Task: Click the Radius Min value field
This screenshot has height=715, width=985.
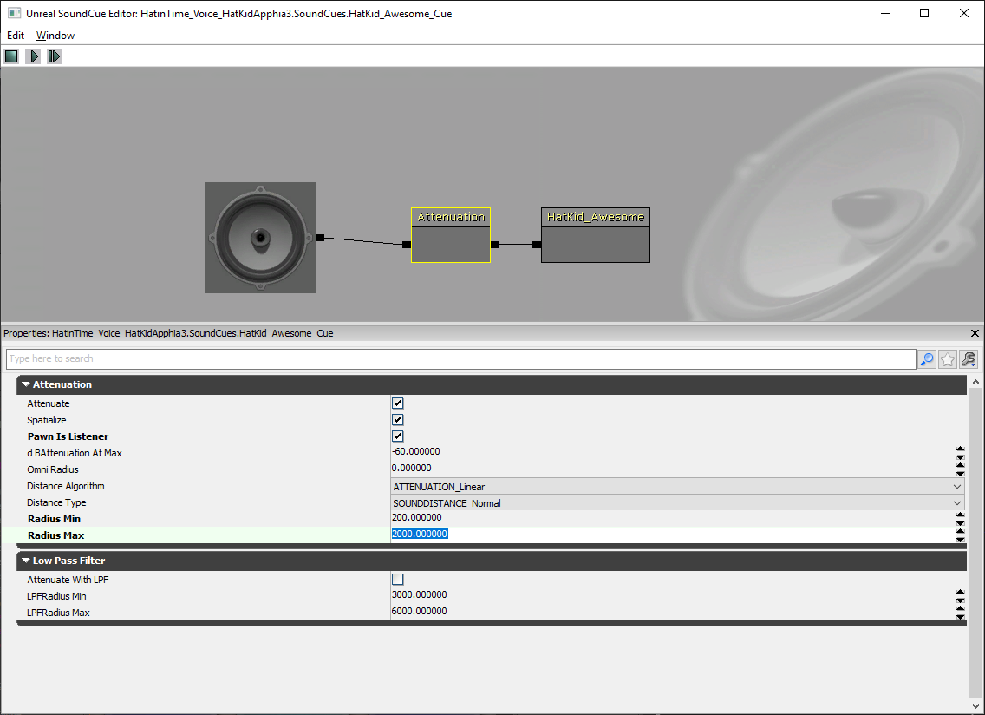Action: click(x=672, y=518)
